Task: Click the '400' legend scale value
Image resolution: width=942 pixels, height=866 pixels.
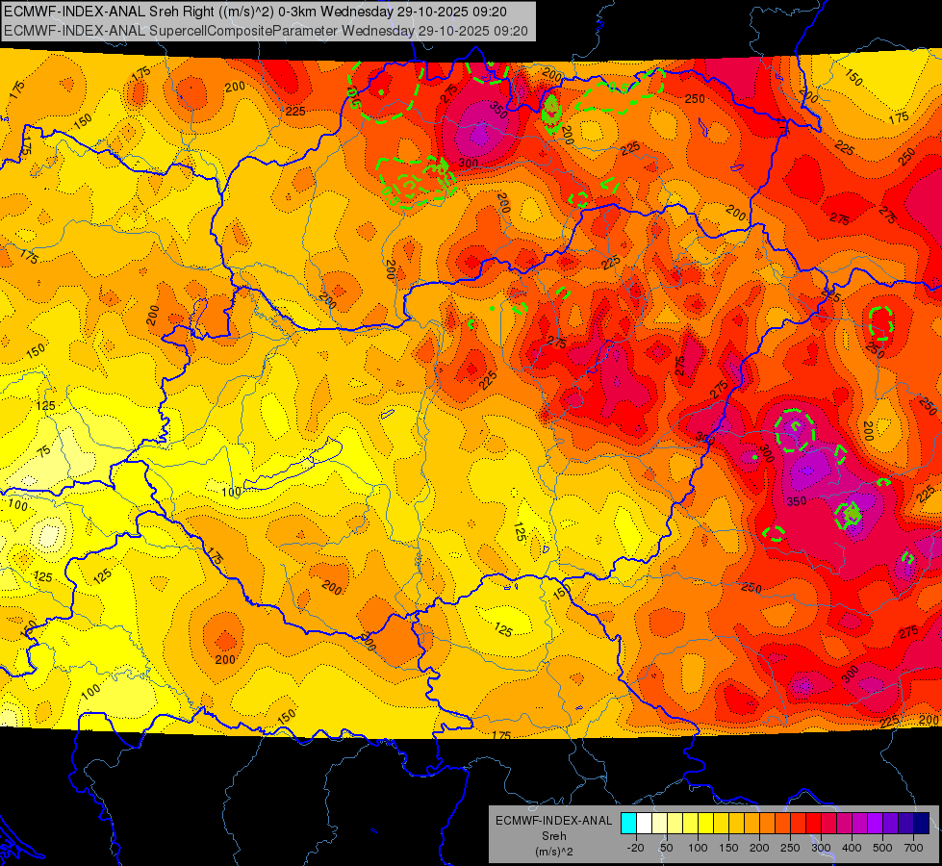Action: tap(852, 848)
